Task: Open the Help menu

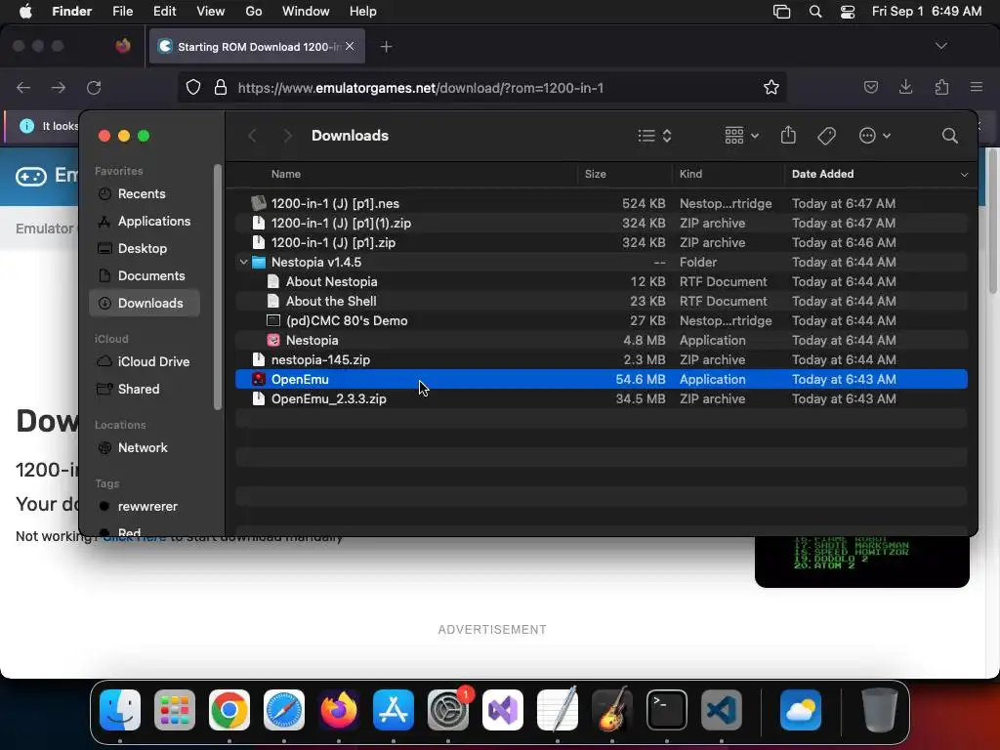Action: click(363, 12)
